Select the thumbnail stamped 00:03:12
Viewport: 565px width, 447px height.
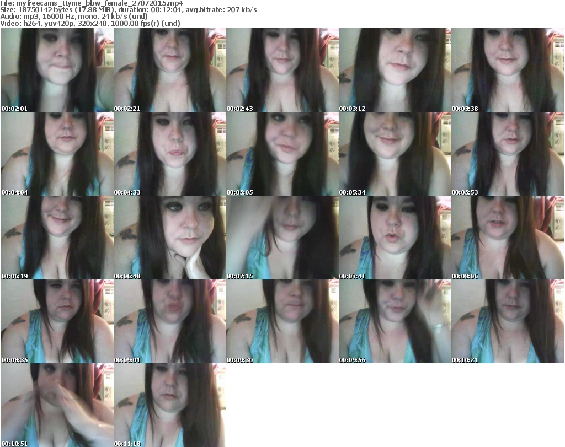coord(395,70)
